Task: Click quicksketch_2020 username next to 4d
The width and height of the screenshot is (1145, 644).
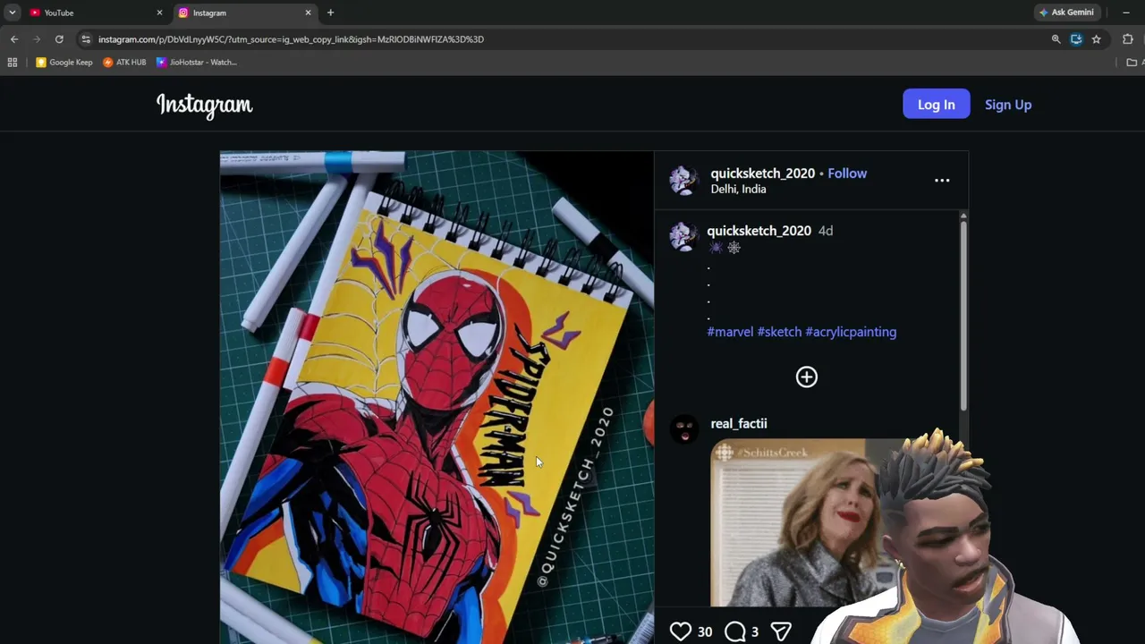Action: (x=759, y=231)
